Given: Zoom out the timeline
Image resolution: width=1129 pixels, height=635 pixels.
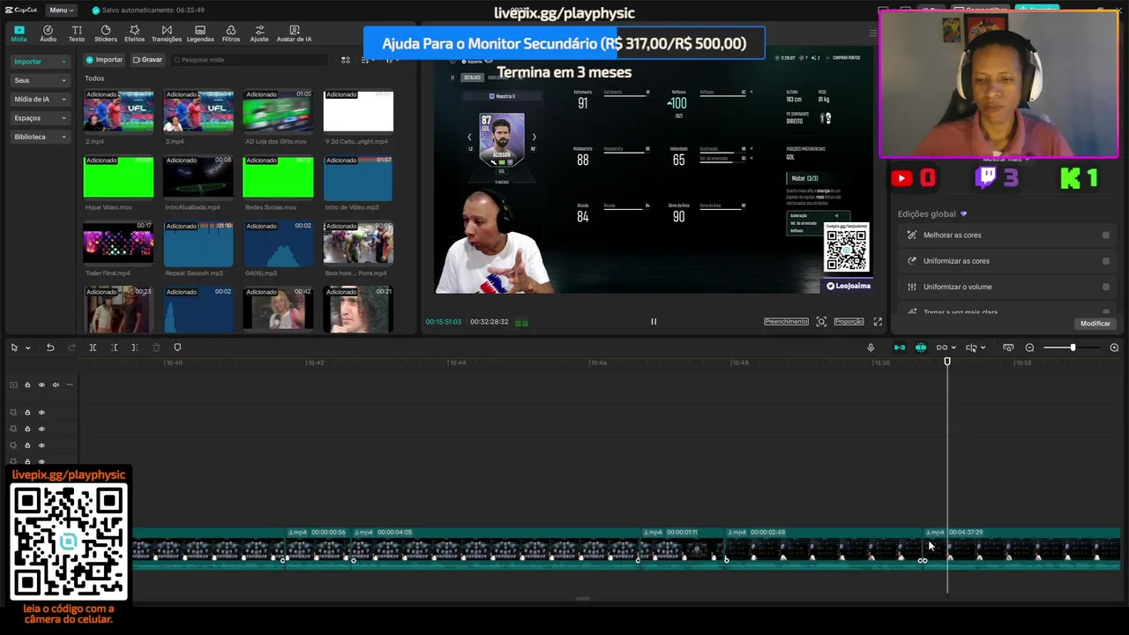Looking at the screenshot, I should [1029, 347].
